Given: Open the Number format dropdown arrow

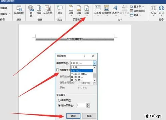Looking at the screenshot, I should 94,63.
